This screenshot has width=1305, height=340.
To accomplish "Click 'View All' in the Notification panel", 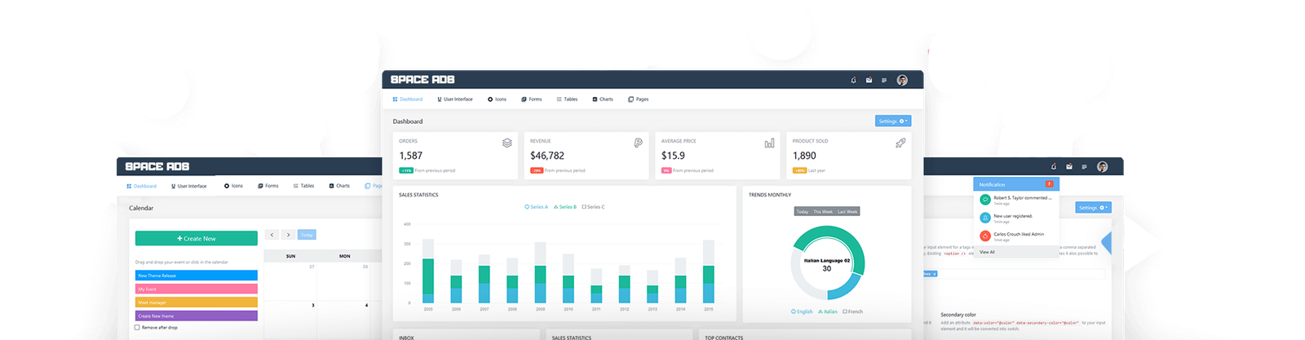I will (987, 252).
